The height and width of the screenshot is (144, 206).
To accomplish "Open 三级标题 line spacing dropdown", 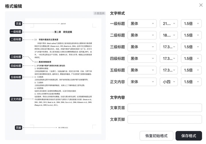I will (191, 47).
